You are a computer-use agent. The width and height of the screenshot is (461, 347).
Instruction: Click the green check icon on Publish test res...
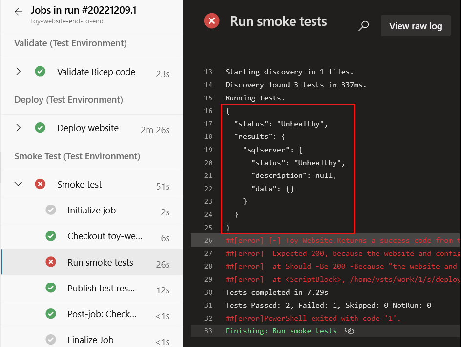51,288
